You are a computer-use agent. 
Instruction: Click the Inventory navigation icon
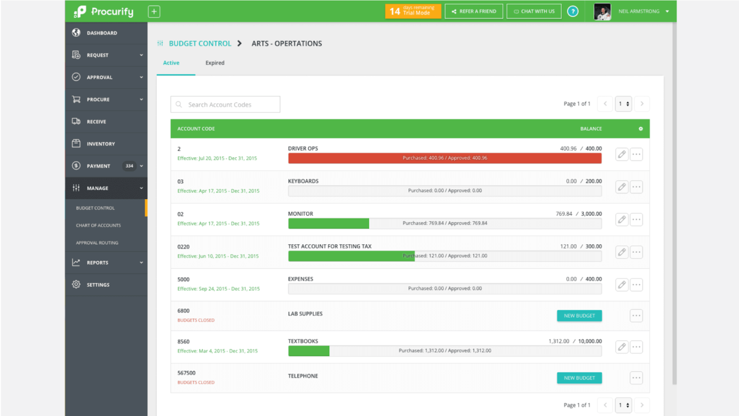coord(76,143)
